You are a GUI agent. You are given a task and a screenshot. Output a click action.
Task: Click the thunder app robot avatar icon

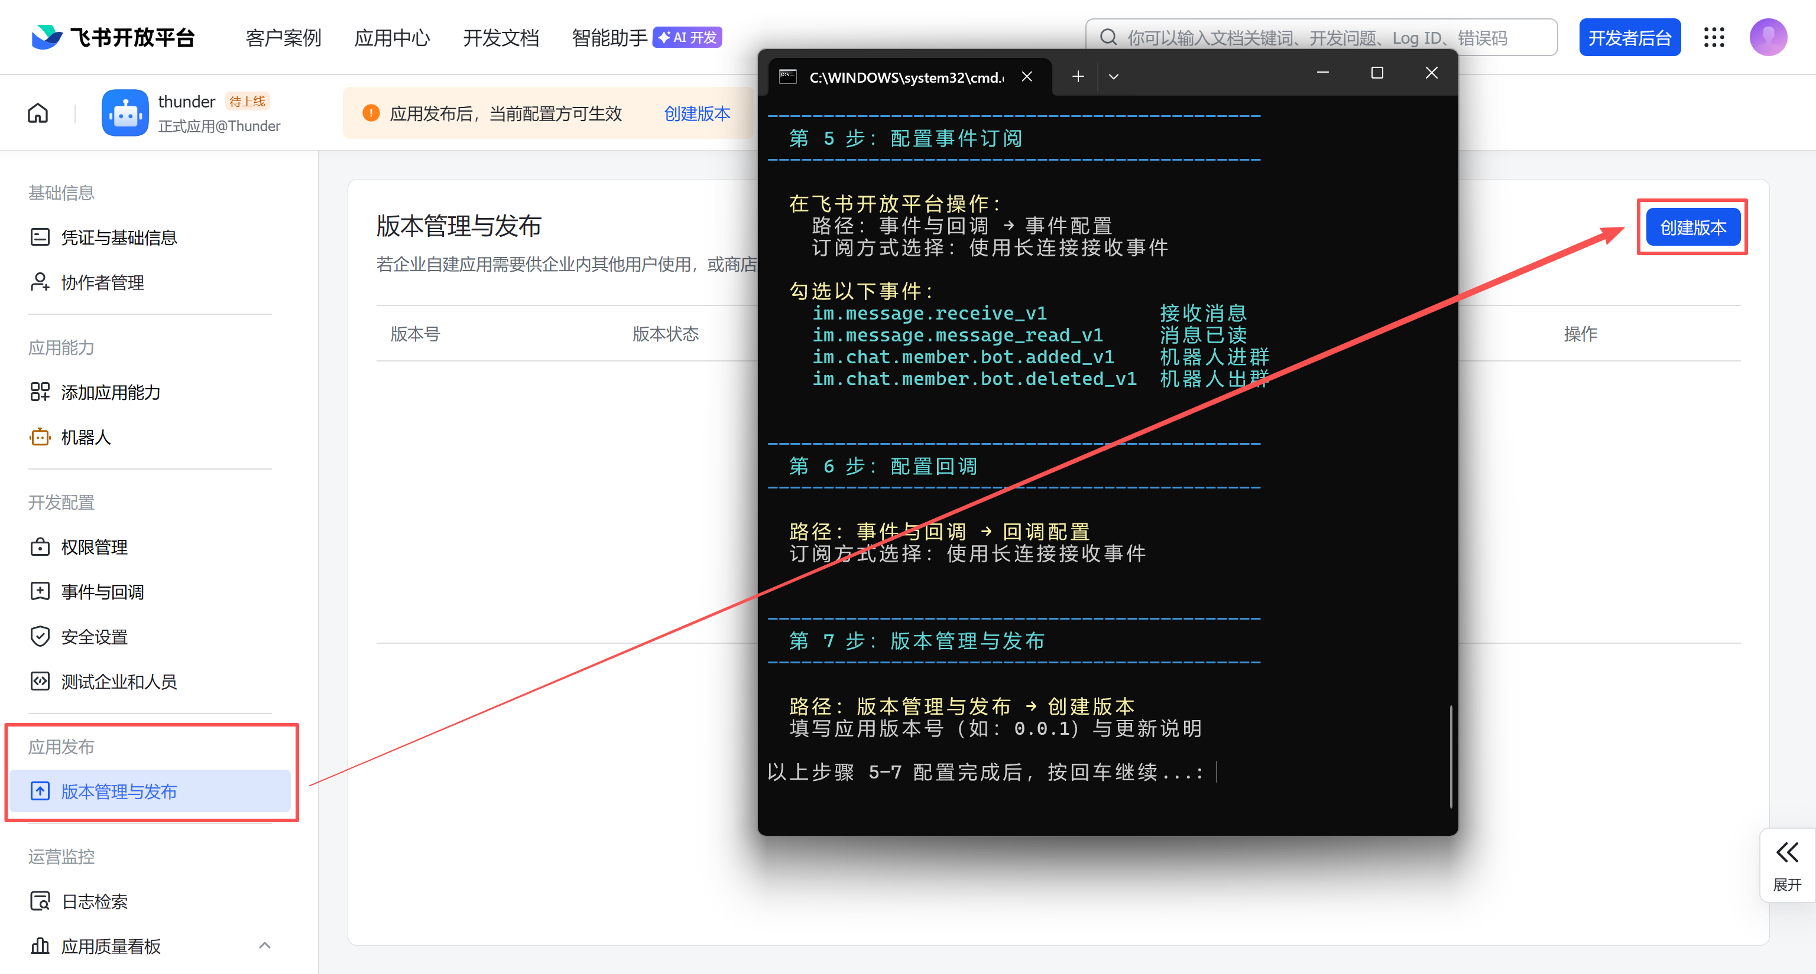125,113
